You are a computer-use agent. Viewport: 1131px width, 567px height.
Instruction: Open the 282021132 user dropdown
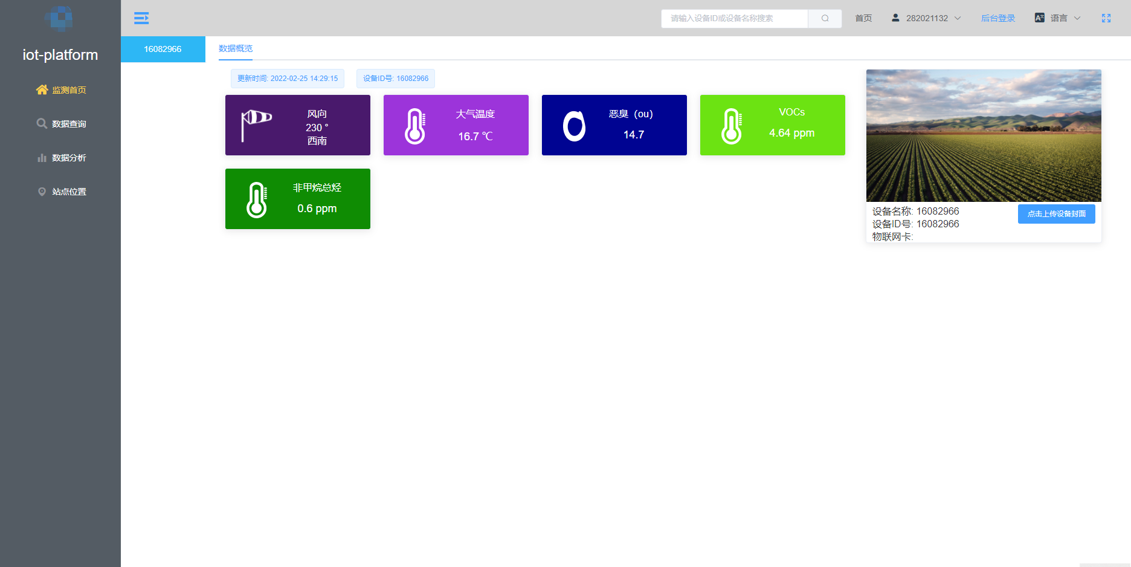(926, 18)
